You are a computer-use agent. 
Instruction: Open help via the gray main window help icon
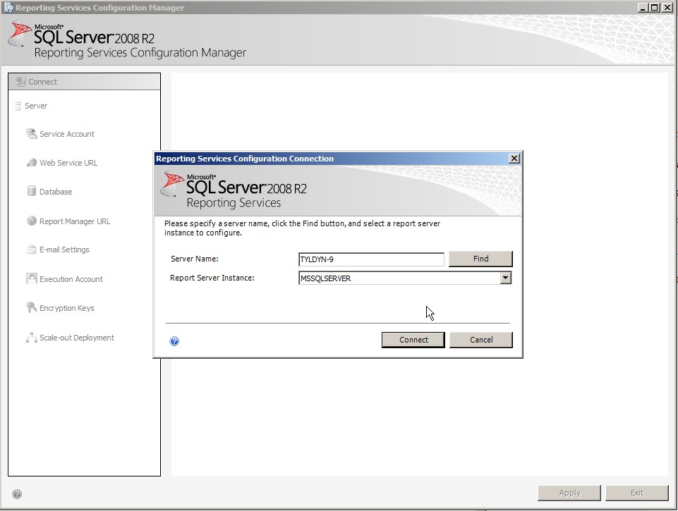point(17,493)
